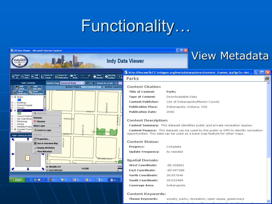Click the blue Rivers layer color swatch

coord(19,100)
